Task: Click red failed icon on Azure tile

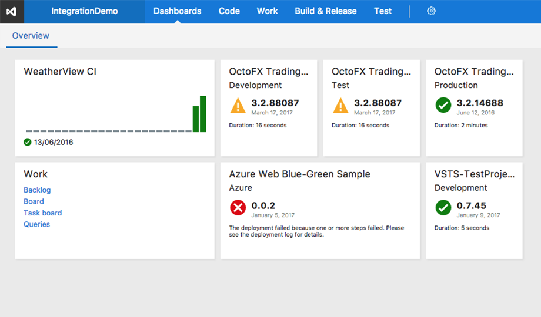Action: coord(238,208)
